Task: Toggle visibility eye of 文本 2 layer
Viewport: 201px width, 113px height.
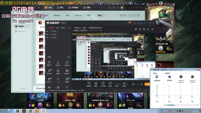Action: 47,34
